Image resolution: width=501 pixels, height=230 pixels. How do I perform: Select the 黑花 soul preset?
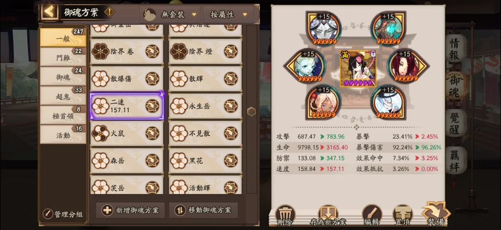[x=205, y=161]
